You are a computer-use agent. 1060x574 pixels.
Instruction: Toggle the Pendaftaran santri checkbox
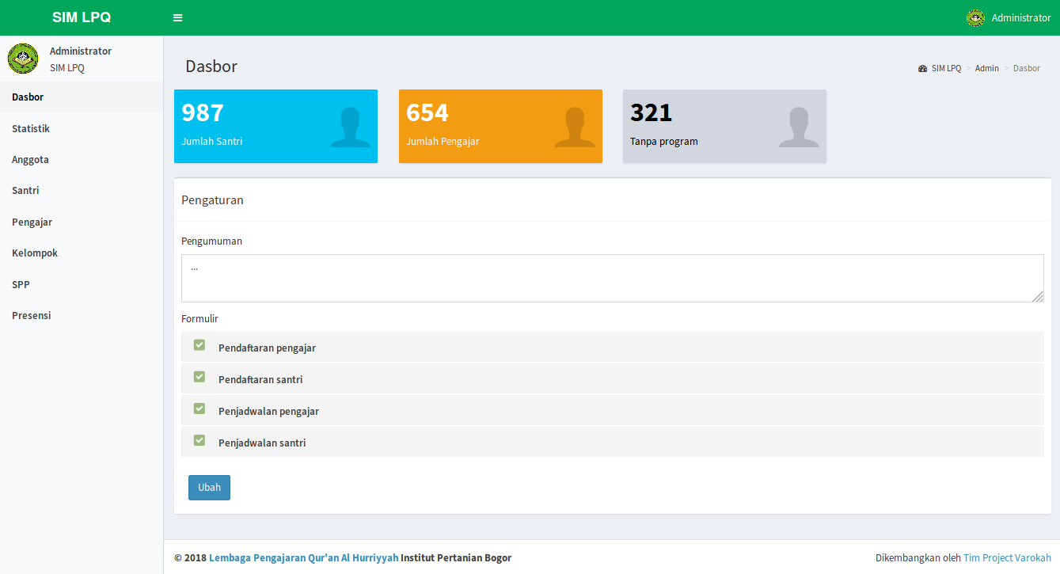(x=199, y=377)
